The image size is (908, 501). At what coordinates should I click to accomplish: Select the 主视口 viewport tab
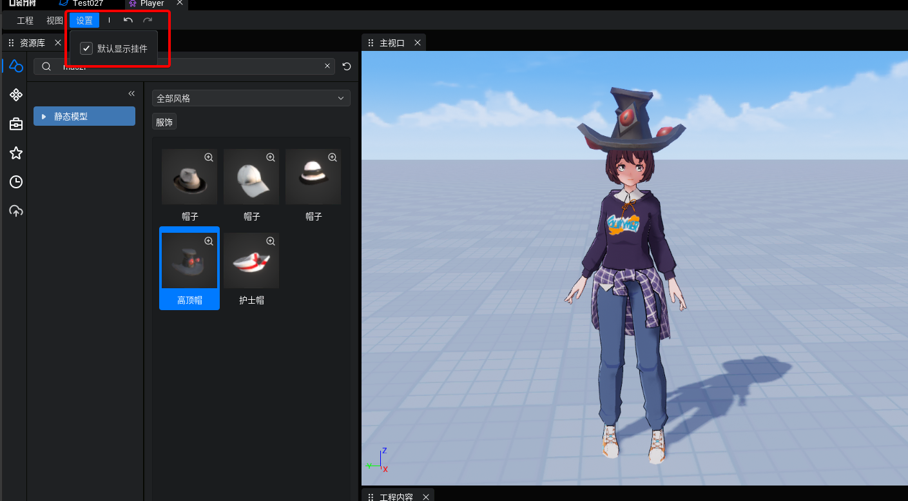pyautogui.click(x=392, y=43)
